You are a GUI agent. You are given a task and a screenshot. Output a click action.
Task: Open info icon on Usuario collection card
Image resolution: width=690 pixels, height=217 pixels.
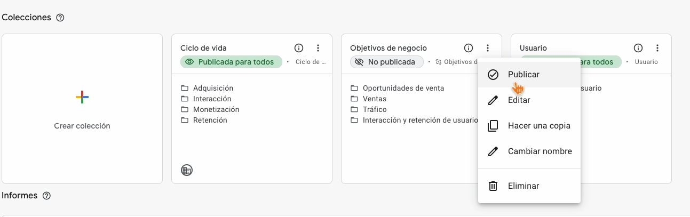638,48
